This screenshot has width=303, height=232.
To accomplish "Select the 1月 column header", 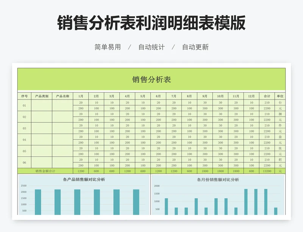I will (81, 96).
